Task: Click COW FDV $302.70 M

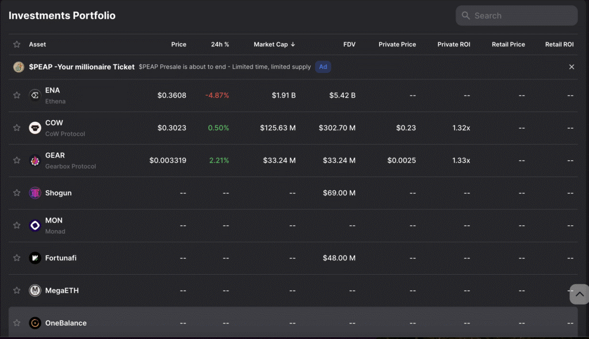Action: click(337, 128)
